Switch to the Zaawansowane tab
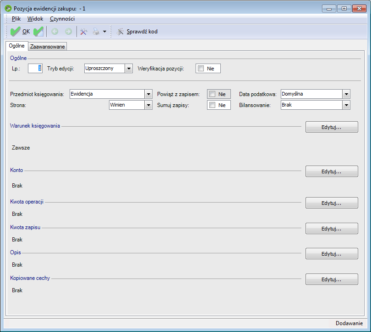Screen dimensions: 371x332 pyautogui.click(x=47, y=47)
